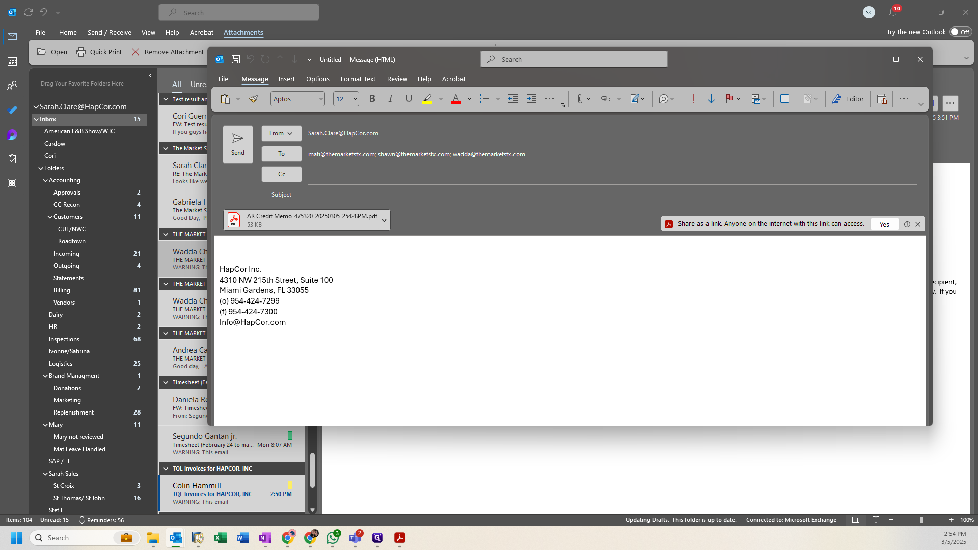Open the Aptos font name dropdown

[x=321, y=99]
